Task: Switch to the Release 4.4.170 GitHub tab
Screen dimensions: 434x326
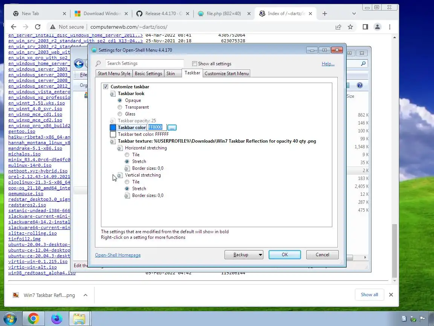Action: [163, 14]
